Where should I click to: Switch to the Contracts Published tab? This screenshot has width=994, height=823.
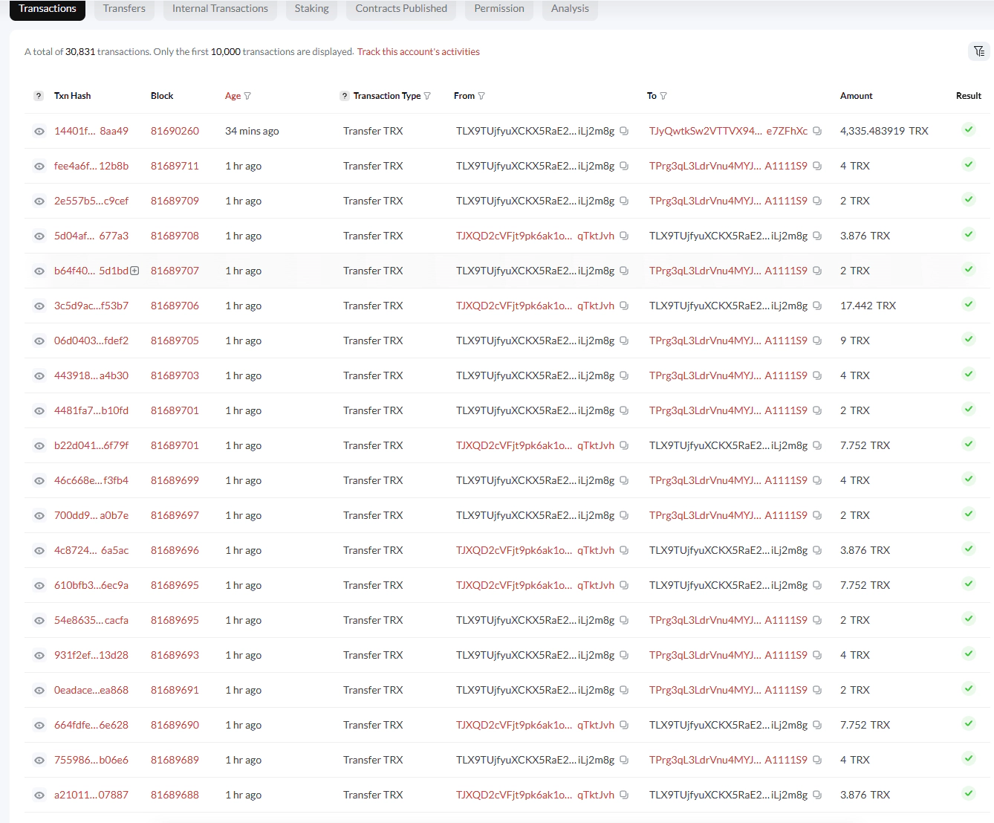(401, 9)
